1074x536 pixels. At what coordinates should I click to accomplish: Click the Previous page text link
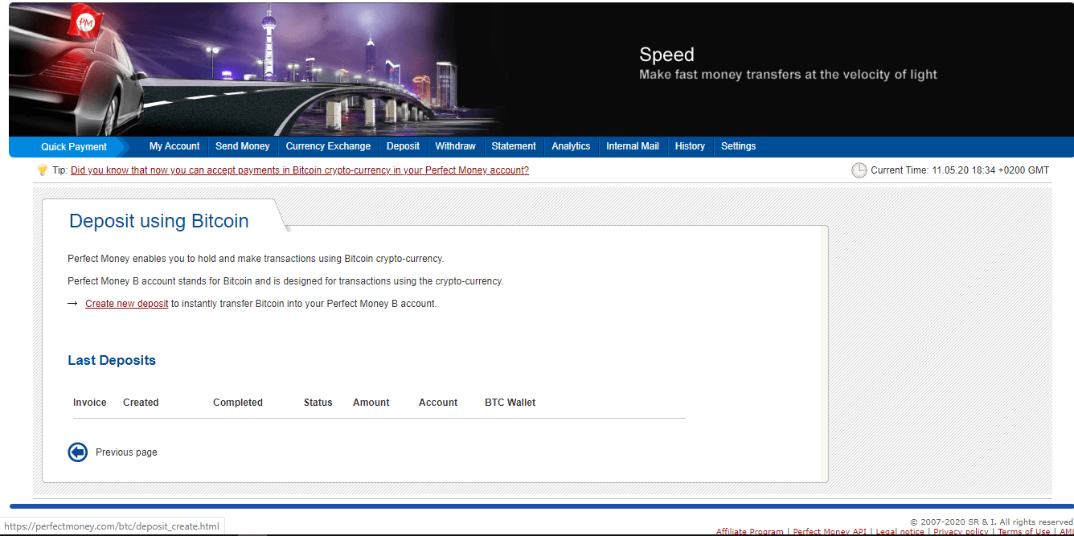[126, 452]
